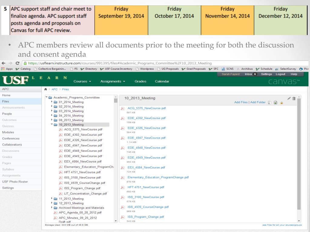Select LIT_Concentration_Change.pdf in the folder tree
Screen dimensions: 310x232
[x=85, y=194]
